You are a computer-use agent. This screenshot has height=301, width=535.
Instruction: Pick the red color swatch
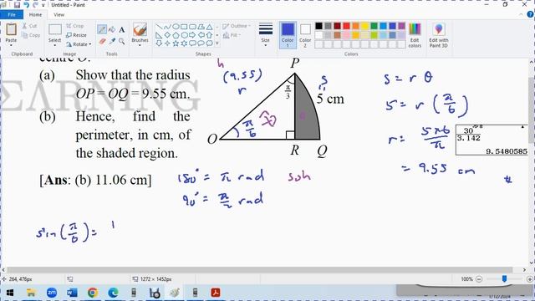click(346, 26)
